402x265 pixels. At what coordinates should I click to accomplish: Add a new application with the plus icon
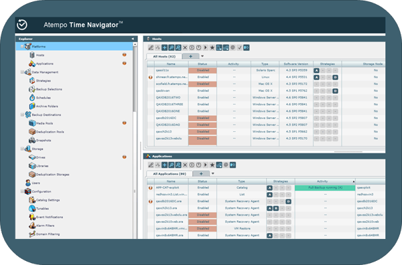165,165
